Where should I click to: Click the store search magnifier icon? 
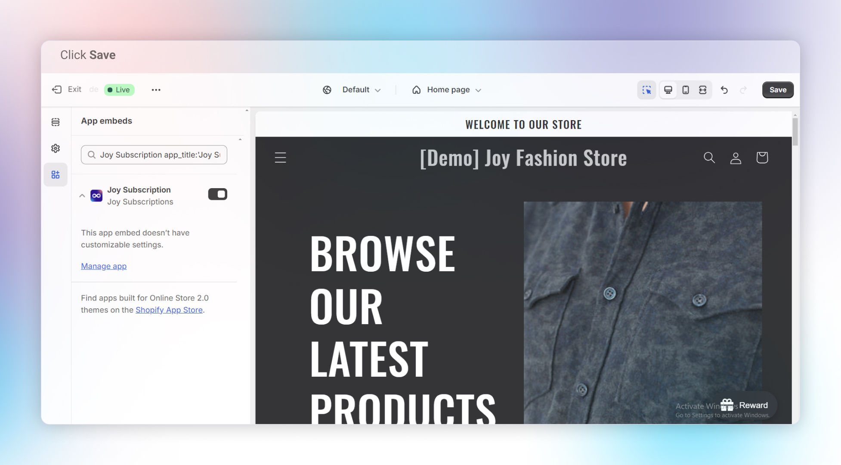709,158
